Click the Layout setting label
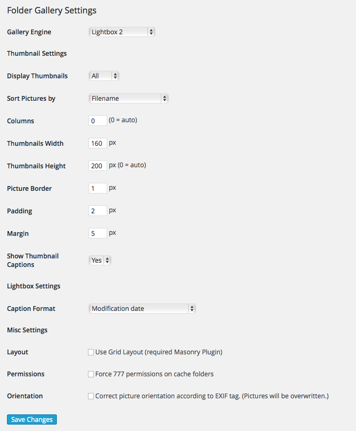The width and height of the screenshot is (356, 431). tap(18, 352)
